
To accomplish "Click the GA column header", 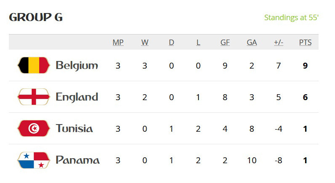I will 252,42.
